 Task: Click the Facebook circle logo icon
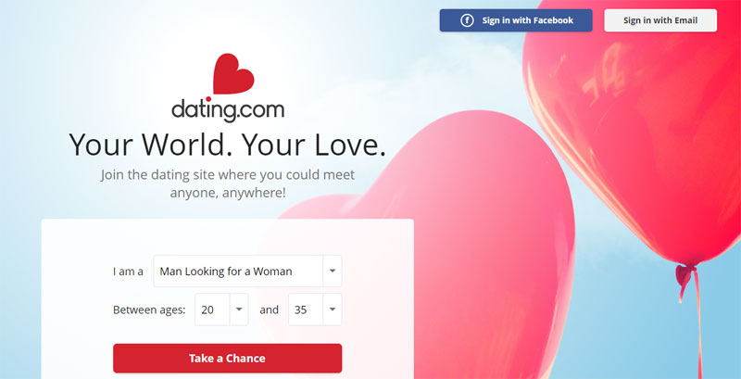[x=467, y=20]
